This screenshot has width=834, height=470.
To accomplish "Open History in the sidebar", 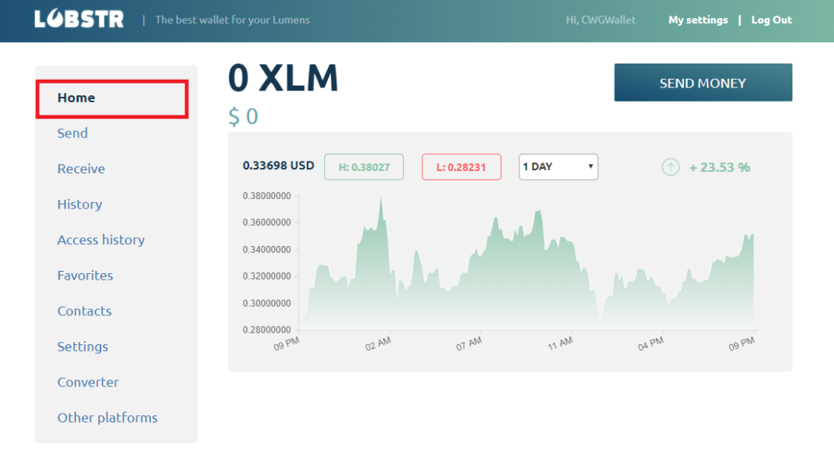I will tap(80, 205).
